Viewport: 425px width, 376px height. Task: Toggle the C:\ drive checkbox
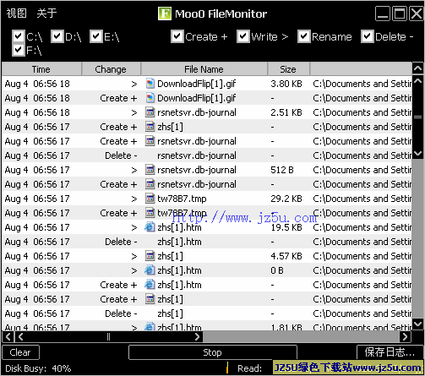point(19,36)
